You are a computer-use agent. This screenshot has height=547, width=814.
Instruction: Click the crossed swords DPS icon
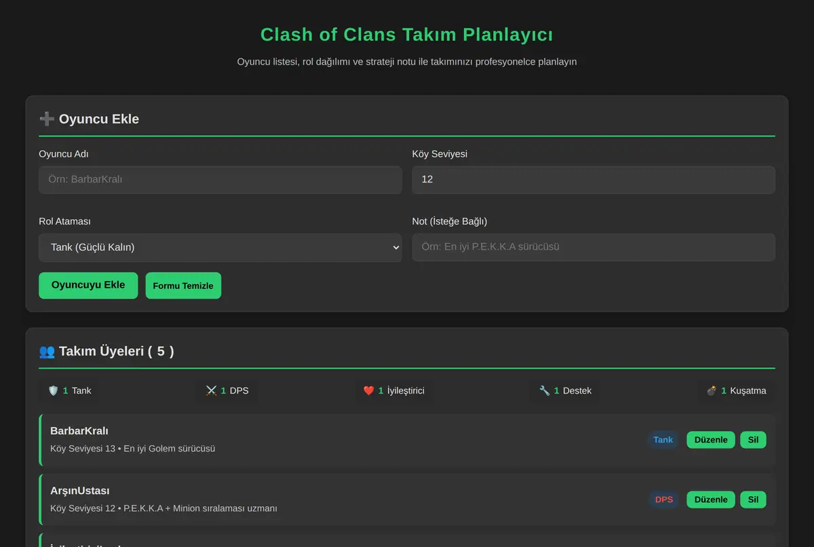(x=211, y=391)
